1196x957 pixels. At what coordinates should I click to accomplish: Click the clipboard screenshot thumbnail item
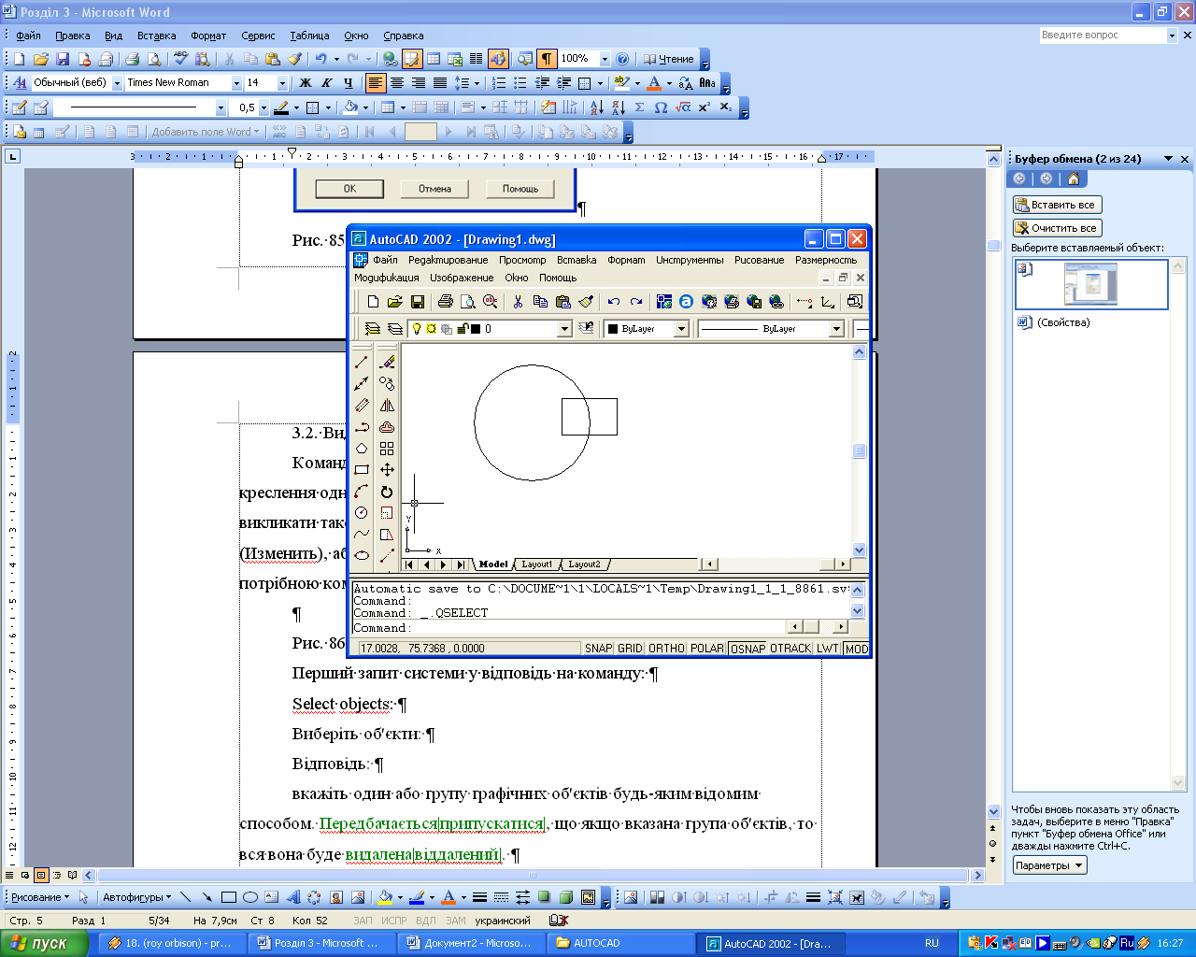click(1091, 284)
